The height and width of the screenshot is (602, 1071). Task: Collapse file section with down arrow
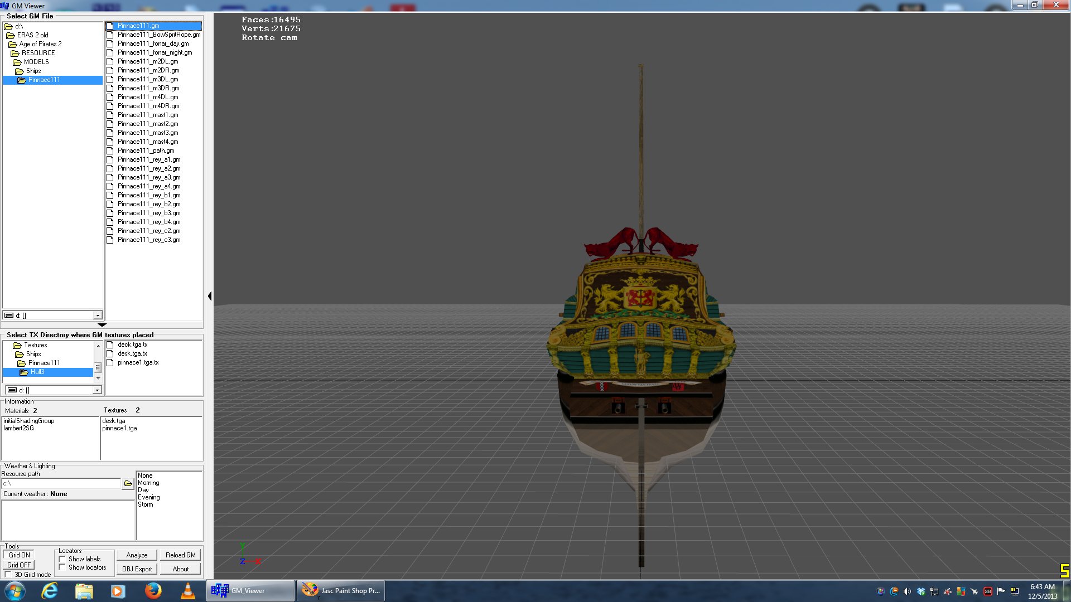(x=102, y=324)
